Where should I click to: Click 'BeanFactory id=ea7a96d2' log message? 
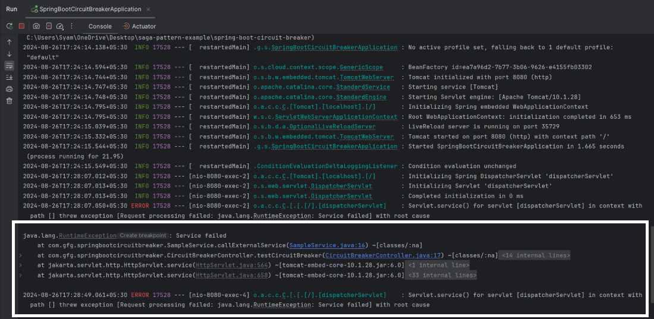pos(500,67)
